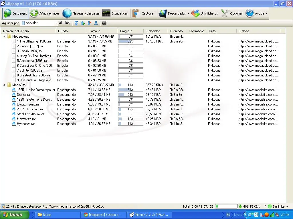Screen dimensions: 293x219
Task: Click file icon of 4.Ixnay On The Hombre
Action: click(14, 56)
